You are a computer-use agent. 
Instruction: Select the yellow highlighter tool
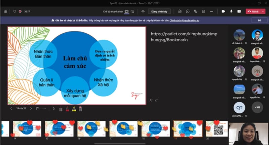pyautogui.click(x=74, y=109)
